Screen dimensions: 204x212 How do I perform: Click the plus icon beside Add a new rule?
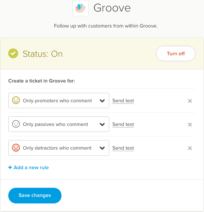point(10,167)
